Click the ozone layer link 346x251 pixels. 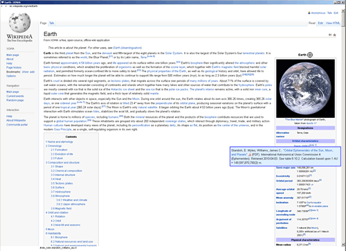point(178,67)
